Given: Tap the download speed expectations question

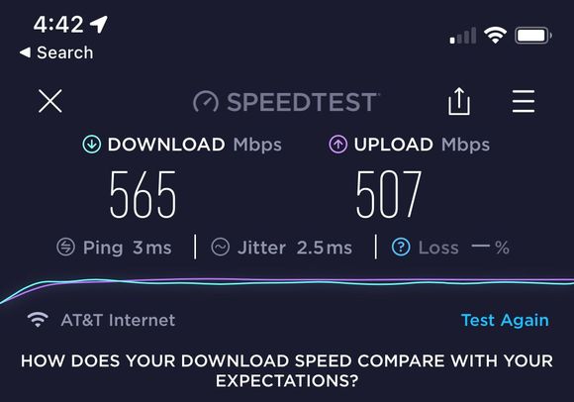Looking at the screenshot, I should [x=287, y=371].
